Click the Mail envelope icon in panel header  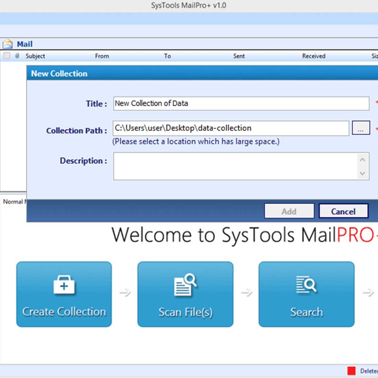point(8,44)
